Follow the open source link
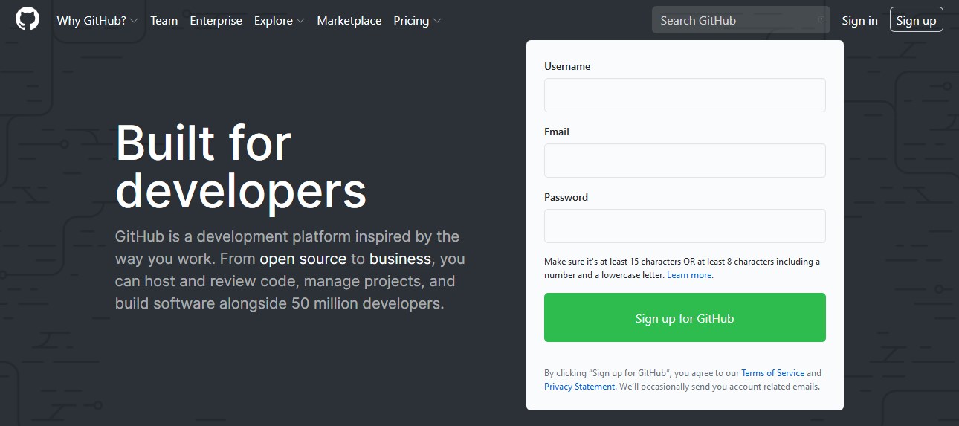 coord(303,259)
